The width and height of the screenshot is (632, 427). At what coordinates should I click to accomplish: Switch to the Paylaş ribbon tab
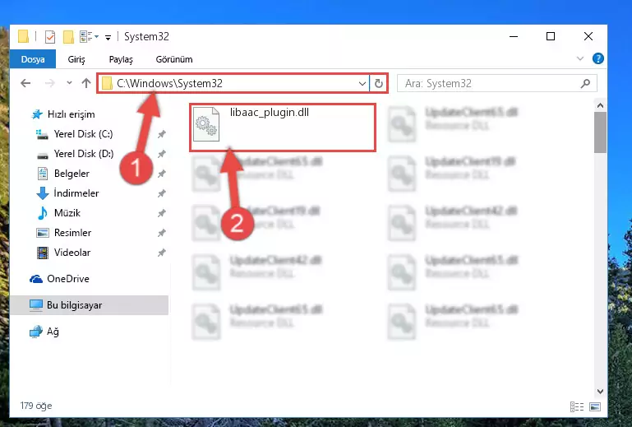pyautogui.click(x=121, y=59)
